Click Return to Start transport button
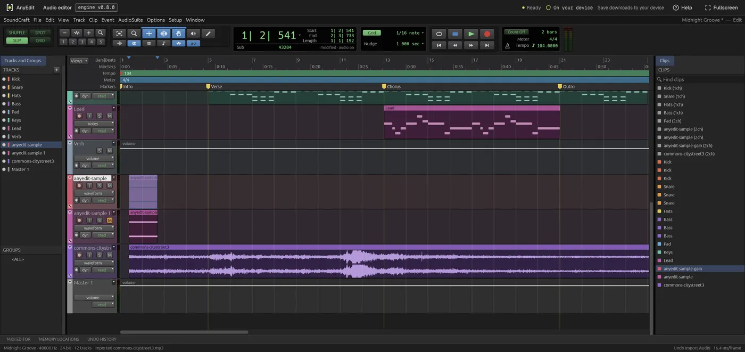The image size is (745, 352). pos(439,45)
